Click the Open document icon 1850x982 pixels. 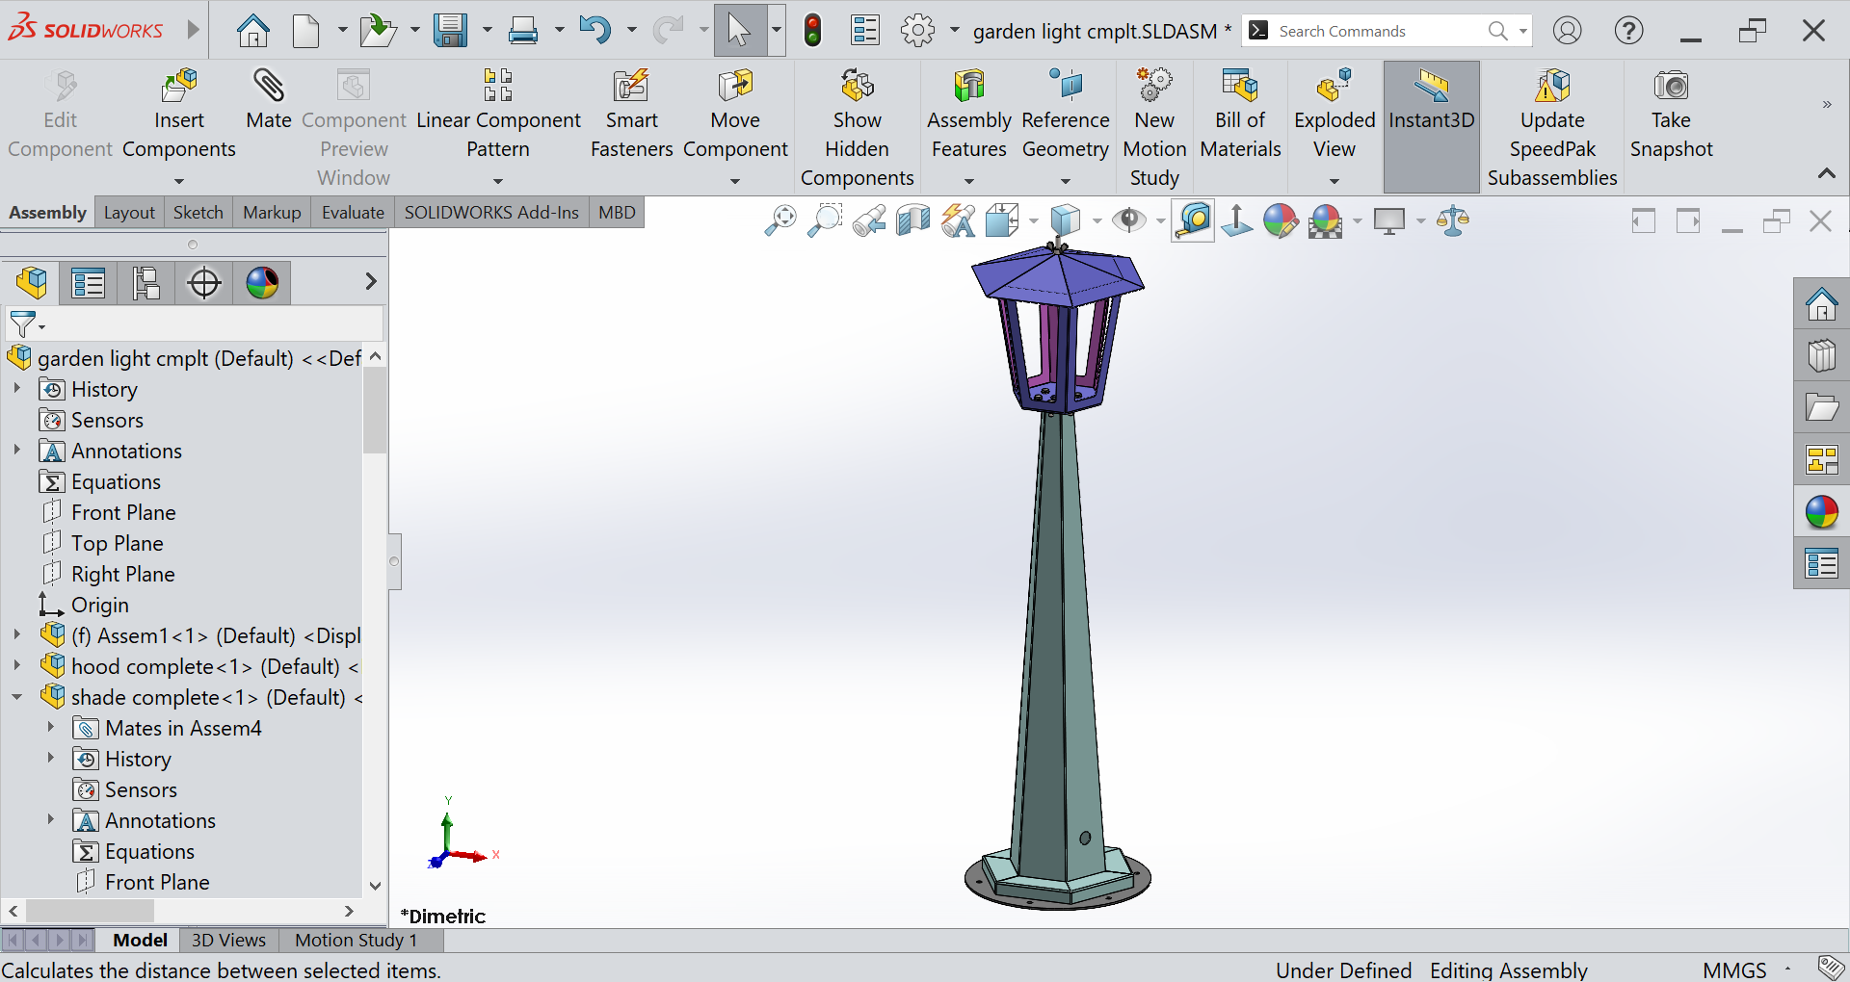378,31
